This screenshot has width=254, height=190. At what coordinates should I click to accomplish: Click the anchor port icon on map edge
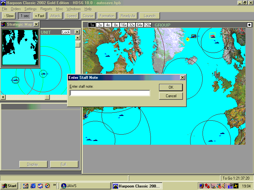tap(85, 116)
